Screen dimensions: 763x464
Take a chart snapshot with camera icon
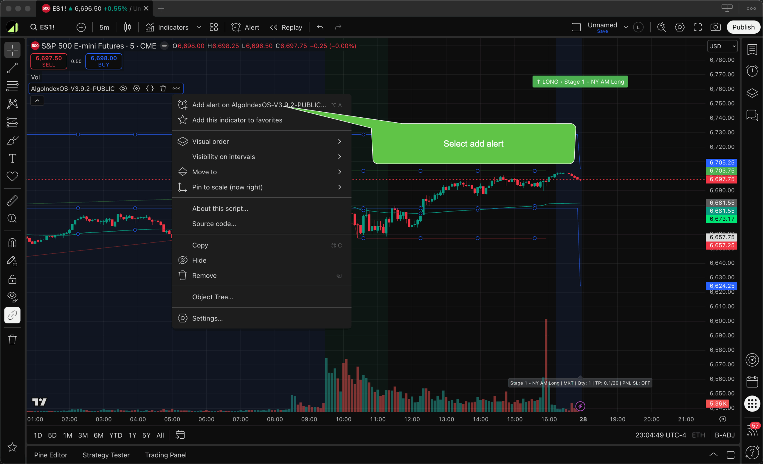(715, 27)
